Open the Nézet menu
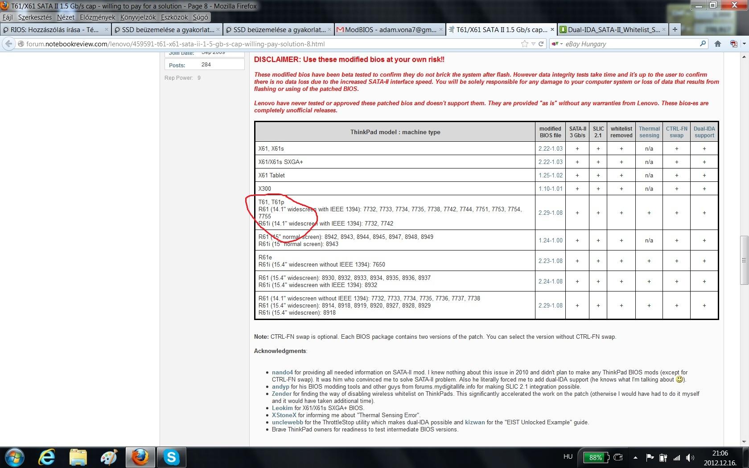The image size is (749, 468). (x=66, y=17)
